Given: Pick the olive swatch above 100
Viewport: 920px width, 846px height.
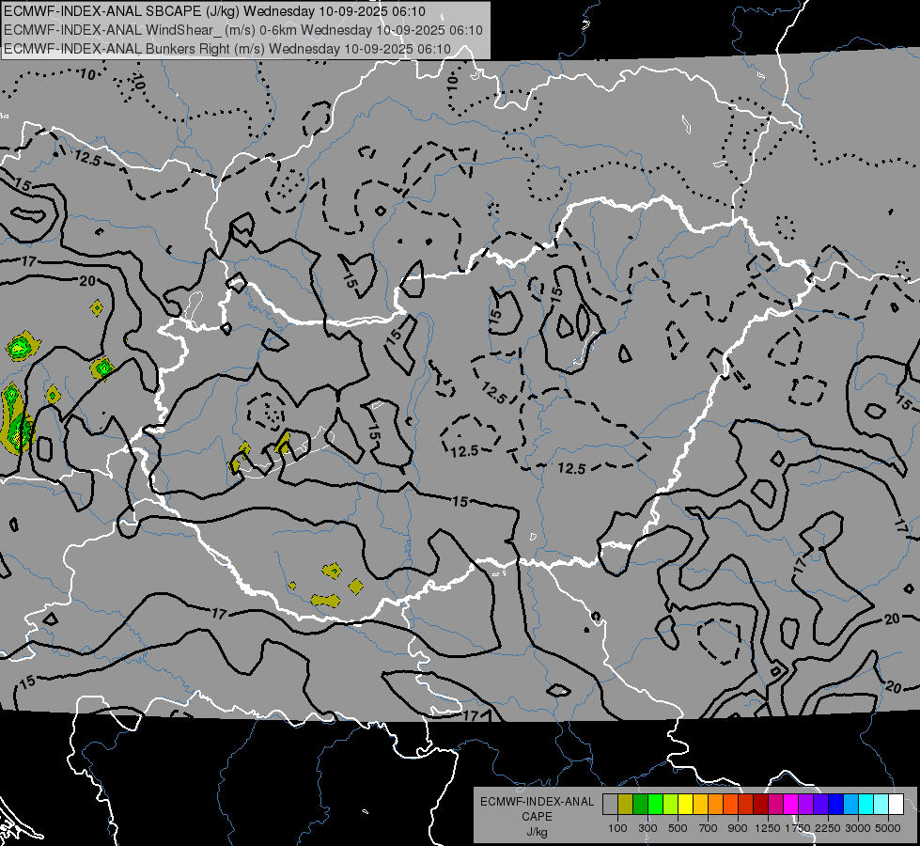Looking at the screenshot, I should click(626, 805).
